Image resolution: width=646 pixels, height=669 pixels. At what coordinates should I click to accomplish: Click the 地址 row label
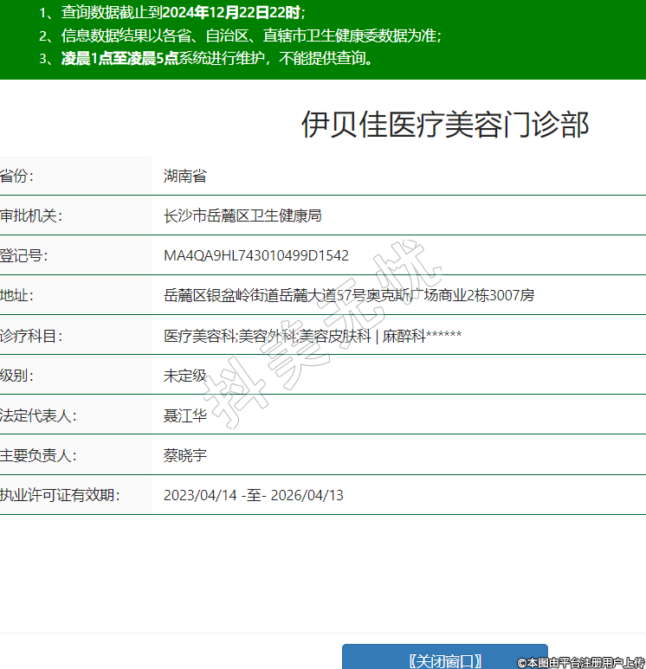pos(16,295)
